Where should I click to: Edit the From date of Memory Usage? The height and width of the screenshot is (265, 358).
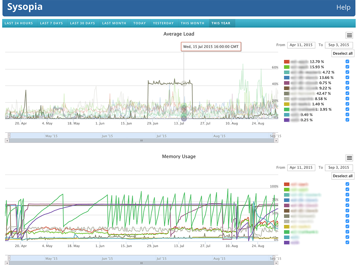tap(301, 167)
